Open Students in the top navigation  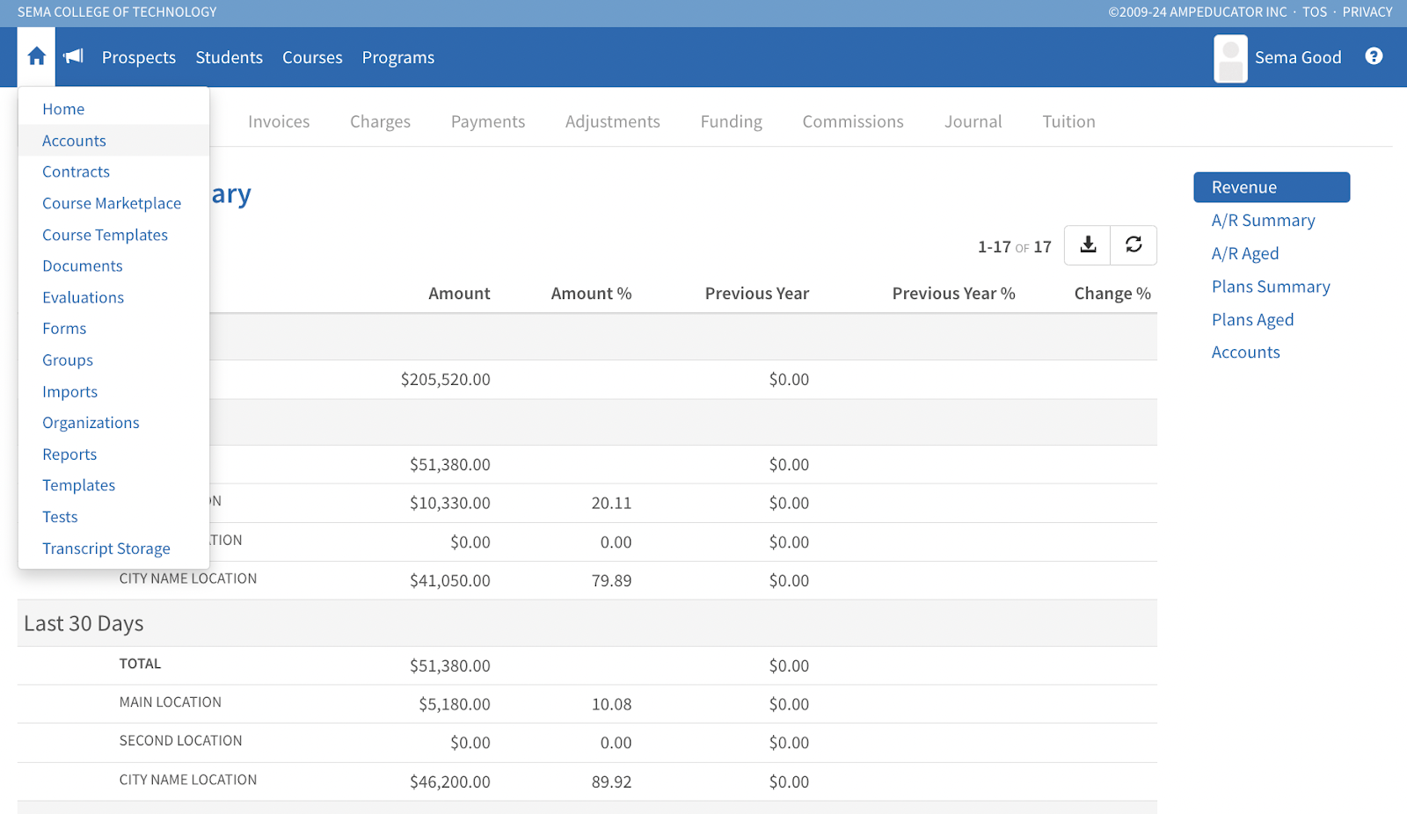230,57
